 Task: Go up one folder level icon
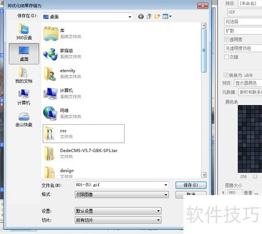pos(149,16)
